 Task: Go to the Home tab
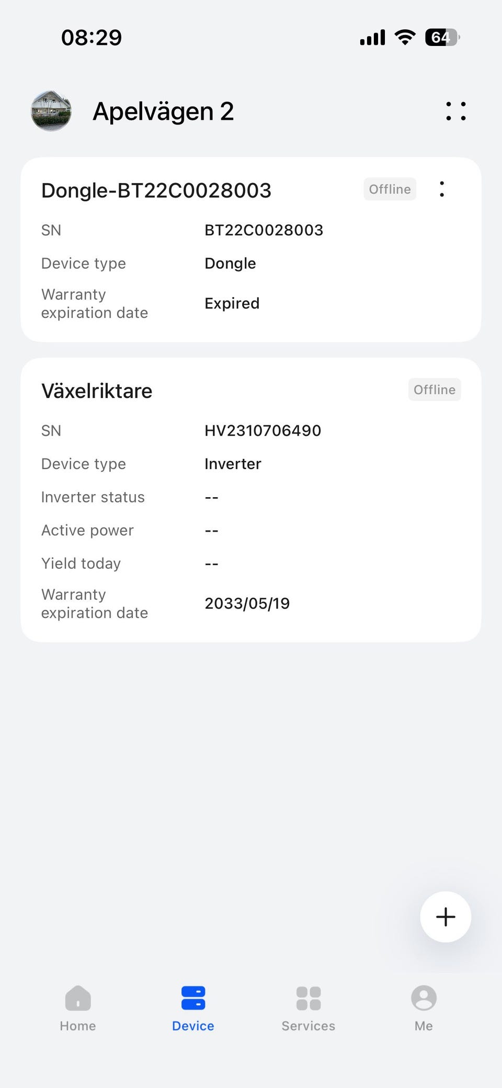(78, 1008)
